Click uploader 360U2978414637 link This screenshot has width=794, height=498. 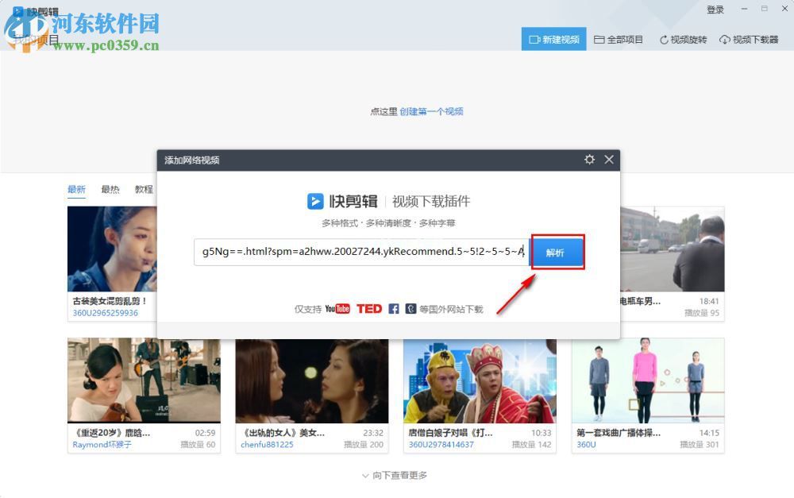(441, 445)
